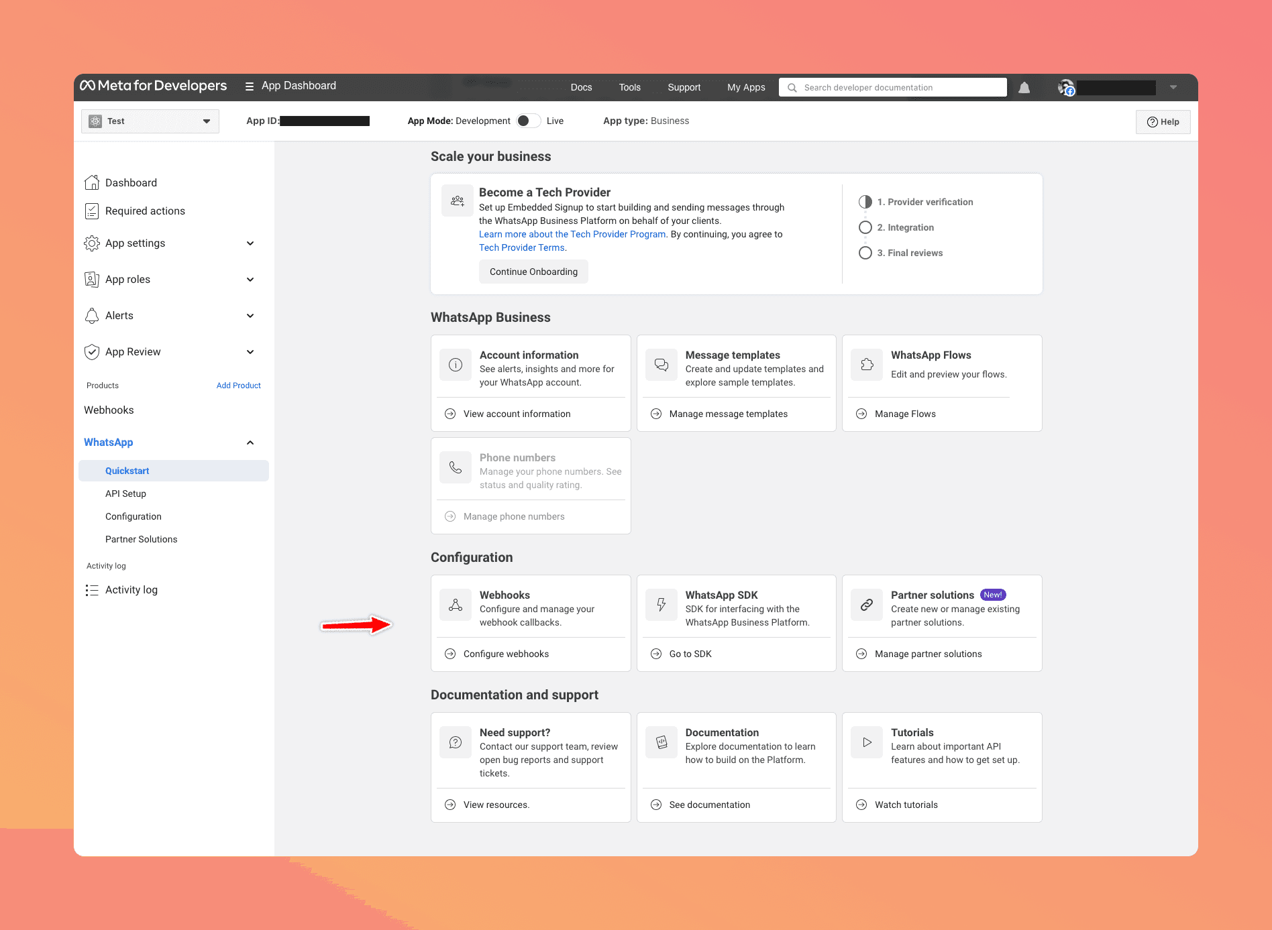
Task: Click the Required actions checklist icon
Action: (x=92, y=211)
